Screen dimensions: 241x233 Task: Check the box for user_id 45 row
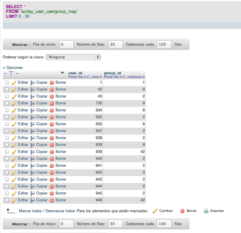[7, 96]
